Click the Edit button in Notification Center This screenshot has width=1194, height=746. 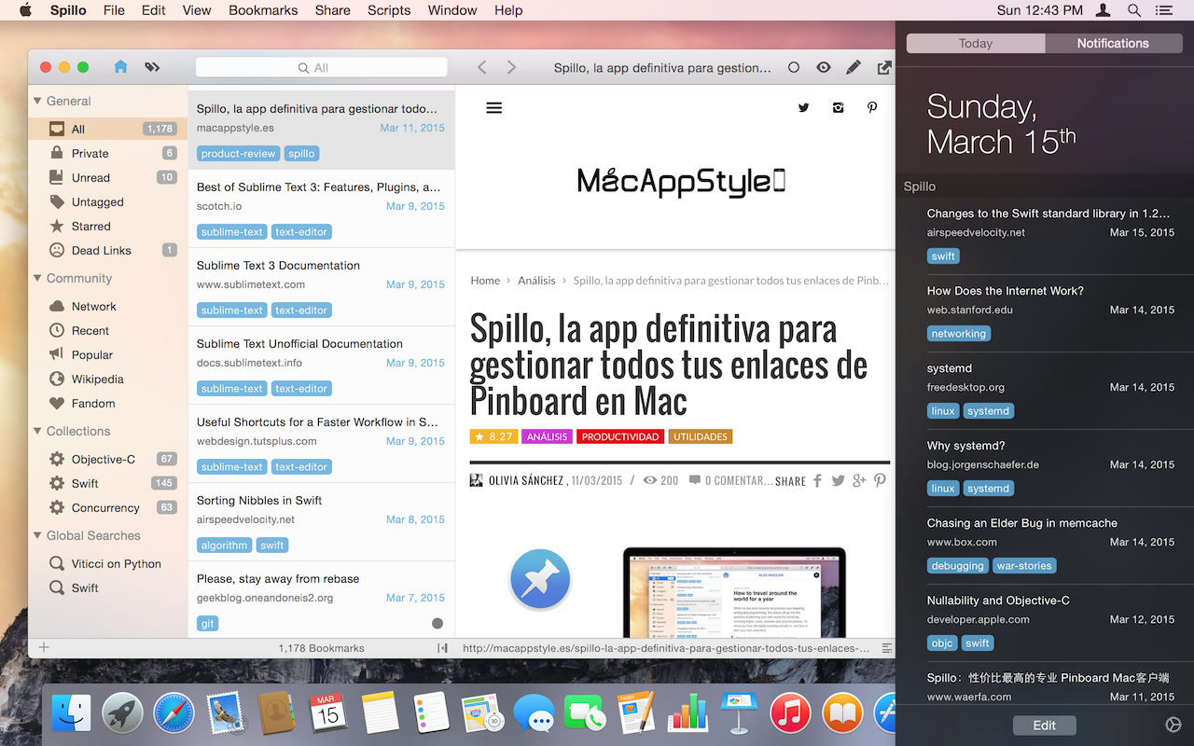click(x=1045, y=725)
